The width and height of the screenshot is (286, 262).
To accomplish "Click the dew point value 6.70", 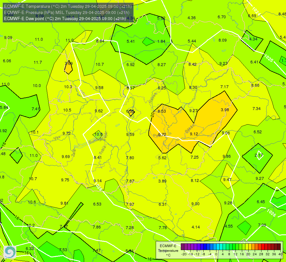I will tap(222, 17).
